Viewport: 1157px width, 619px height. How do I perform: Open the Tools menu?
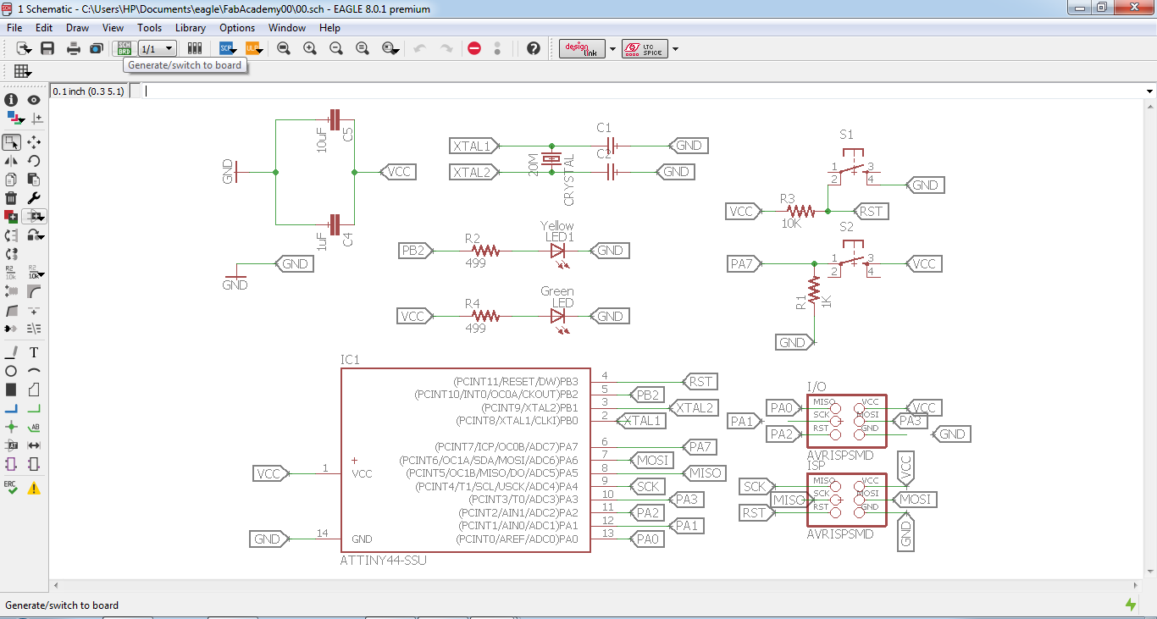click(149, 28)
